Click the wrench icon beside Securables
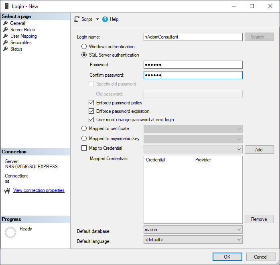 6,43
